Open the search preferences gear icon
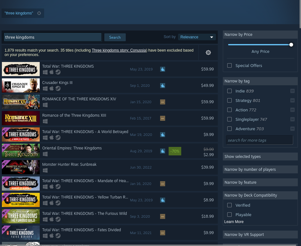This screenshot has width=301, height=246. click(208, 52)
